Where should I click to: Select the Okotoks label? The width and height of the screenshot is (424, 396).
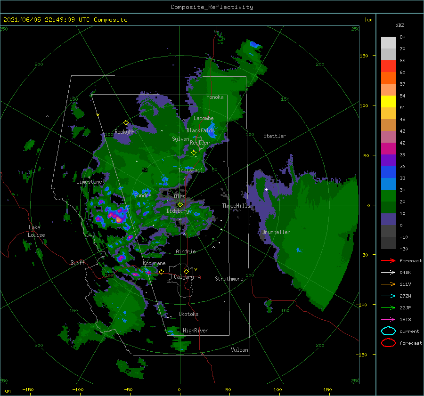(188, 314)
